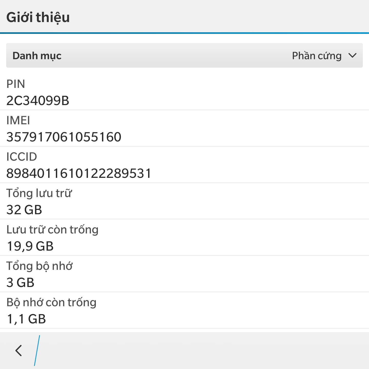
Task: Select the Lưu trữ còn trống label
Action: point(52,230)
